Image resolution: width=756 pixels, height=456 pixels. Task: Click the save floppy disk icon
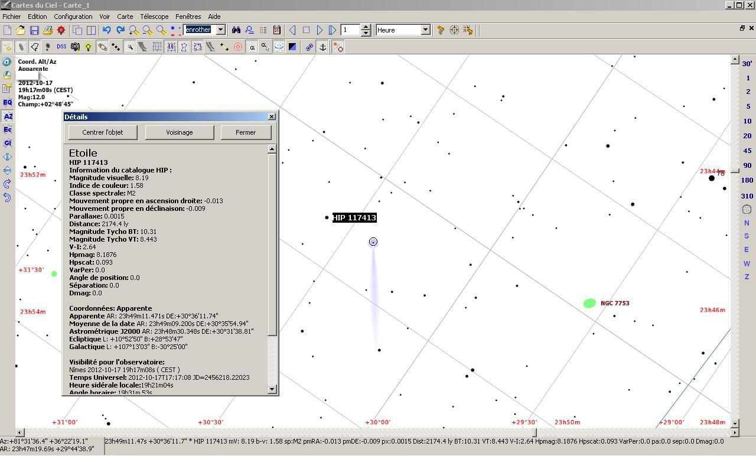pos(34,30)
